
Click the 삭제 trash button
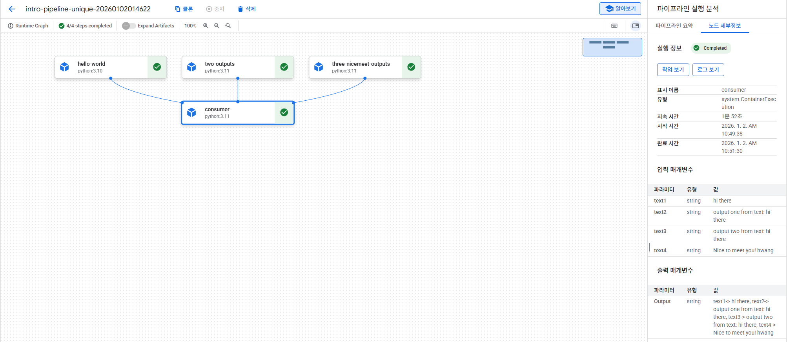click(247, 9)
